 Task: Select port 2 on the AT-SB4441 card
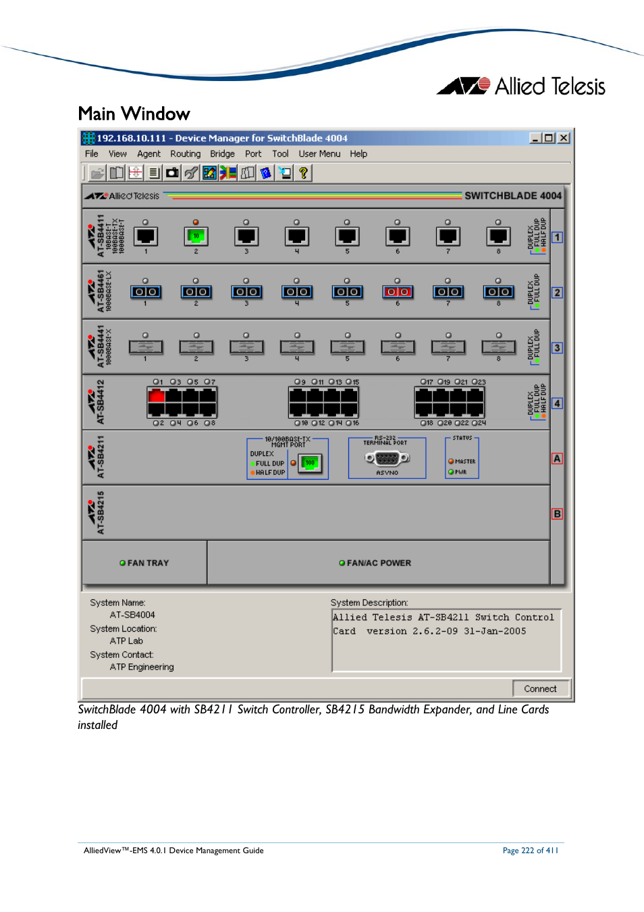pos(196,347)
